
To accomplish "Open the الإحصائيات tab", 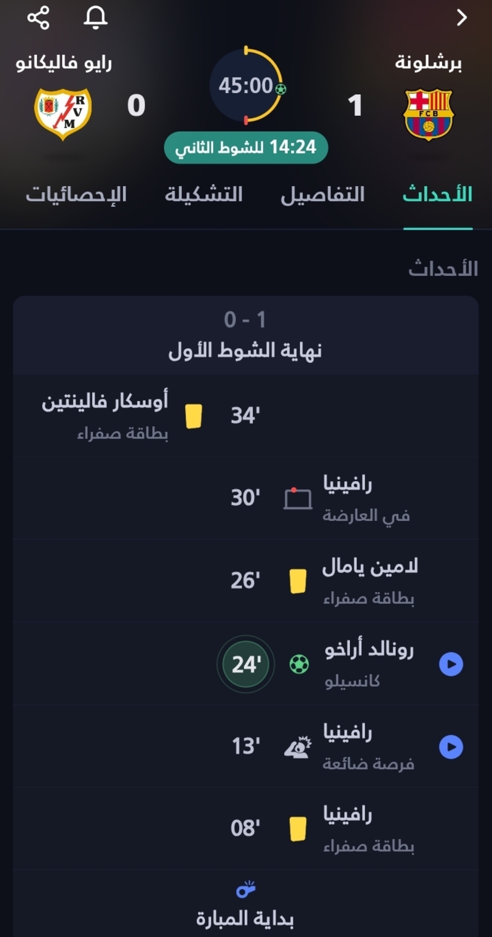I will pyautogui.click(x=76, y=195).
